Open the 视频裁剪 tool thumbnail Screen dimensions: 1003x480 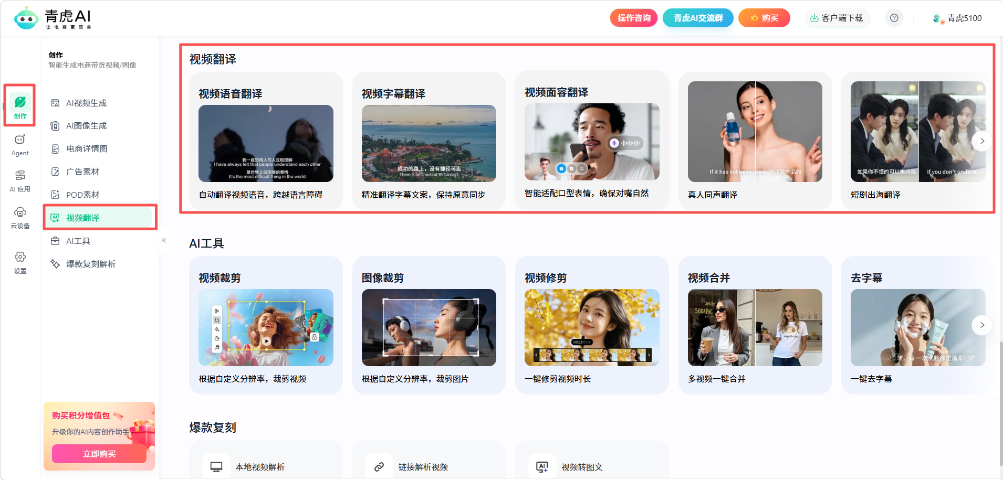pos(266,327)
